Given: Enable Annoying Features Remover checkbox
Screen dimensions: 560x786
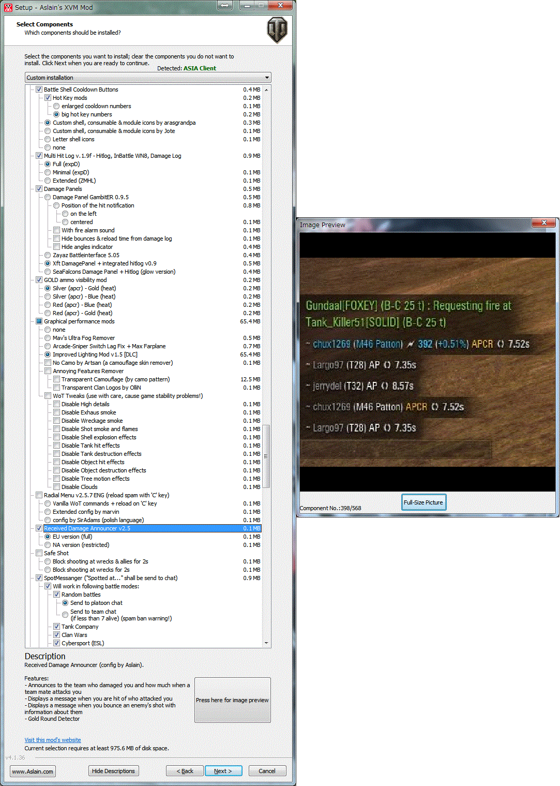Looking at the screenshot, I should coord(48,371).
